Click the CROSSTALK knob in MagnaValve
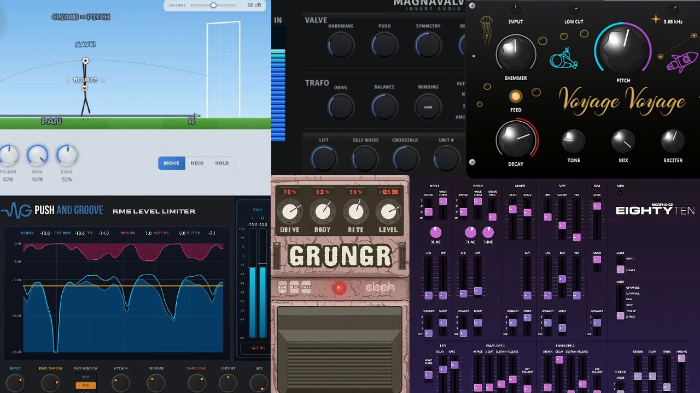The image size is (700, 393). 405,159
